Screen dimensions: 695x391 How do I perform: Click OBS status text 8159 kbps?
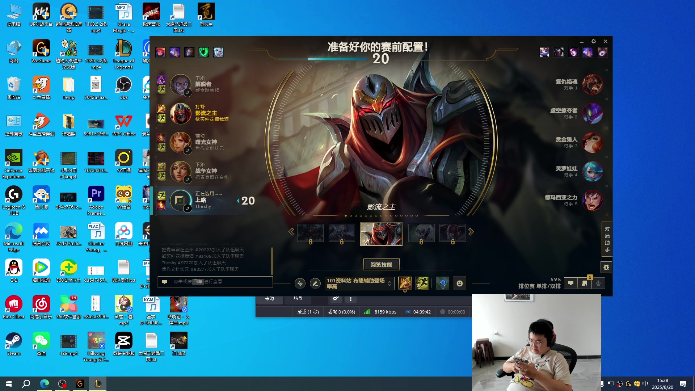click(385, 312)
